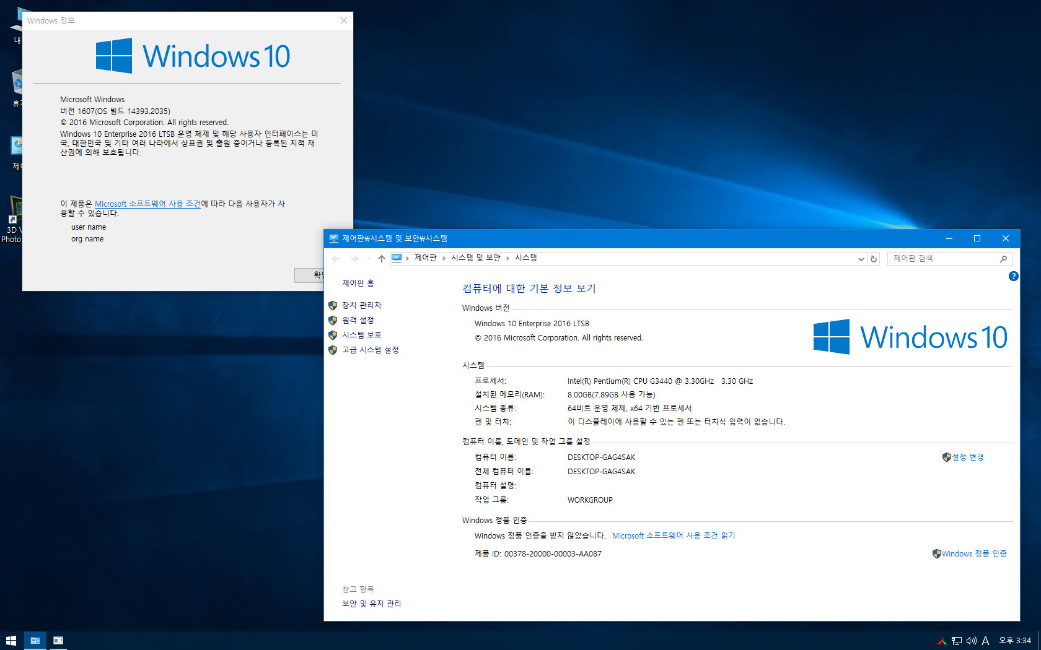
Task: Open 제어판 홈 link
Action: coord(358,283)
